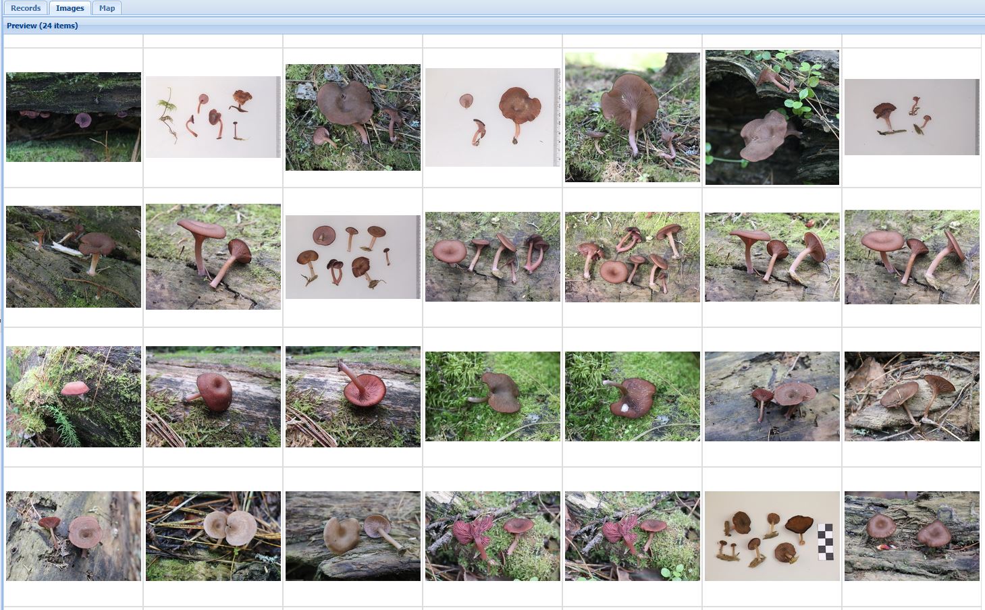
Task: Open last thumbnail of two conical caps on log
Action: 912,536
